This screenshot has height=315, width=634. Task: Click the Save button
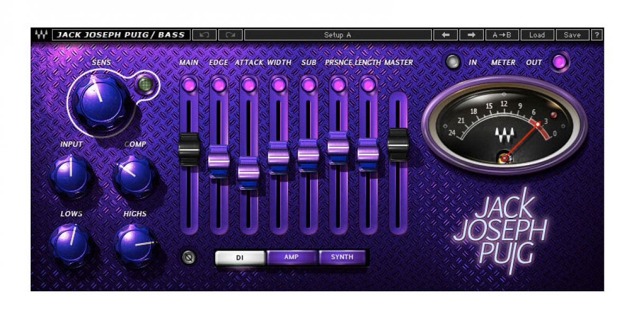[572, 35]
